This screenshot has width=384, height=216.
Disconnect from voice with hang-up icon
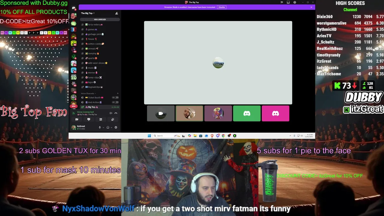pyautogui.click(x=116, y=113)
